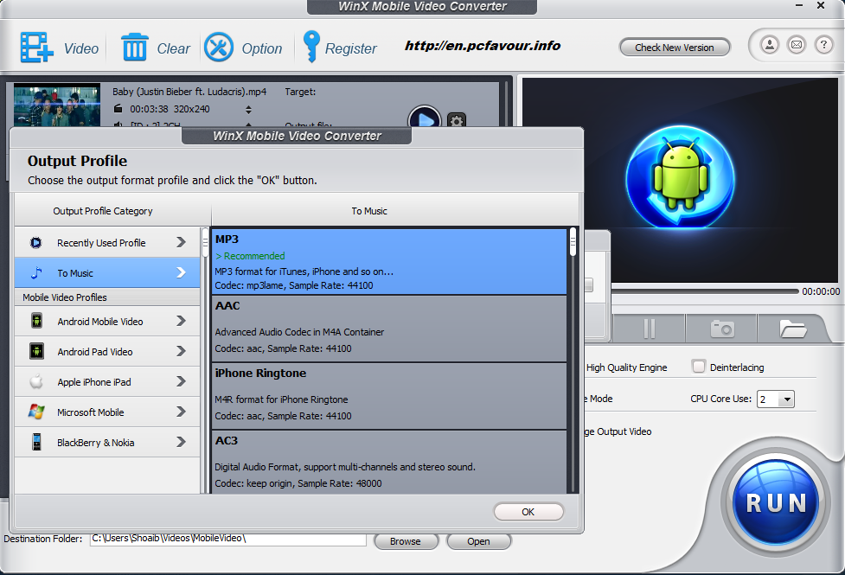This screenshot has height=575, width=845.
Task: Expand To Music chevron arrow
Action: (x=181, y=272)
